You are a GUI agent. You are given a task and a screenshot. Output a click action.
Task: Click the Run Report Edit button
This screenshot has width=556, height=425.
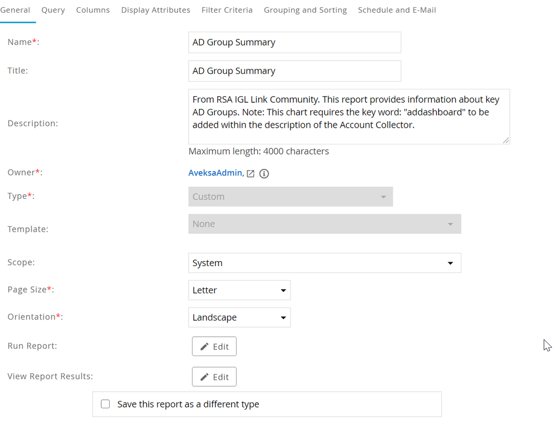214,346
